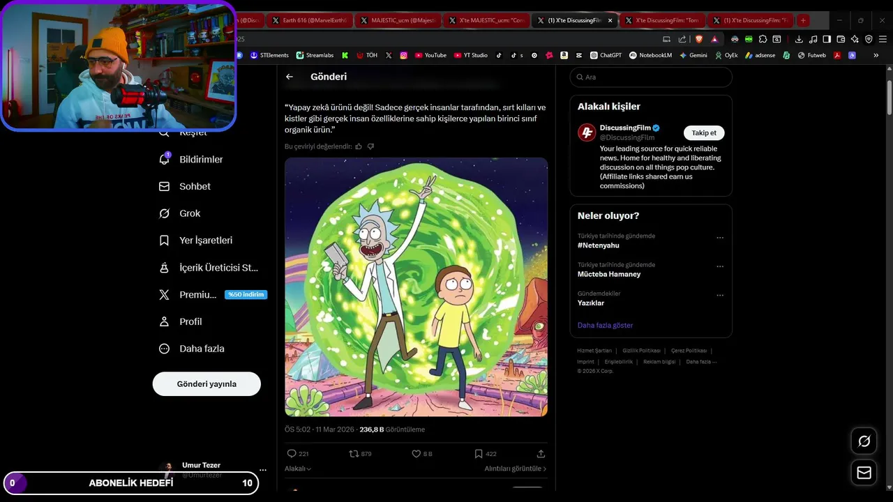Image resolution: width=893 pixels, height=502 pixels.
Task: Open the Premium sidebar item
Action: click(x=213, y=294)
